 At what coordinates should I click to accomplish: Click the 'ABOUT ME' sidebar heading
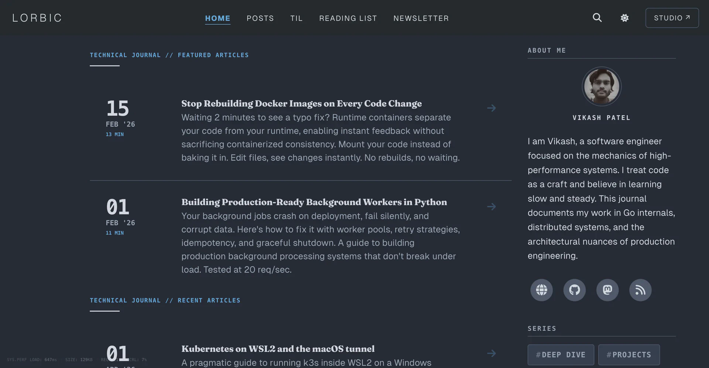[x=547, y=50]
